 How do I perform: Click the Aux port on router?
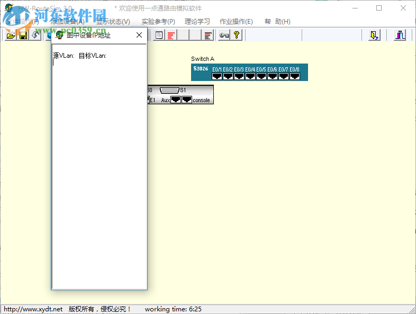click(176, 100)
